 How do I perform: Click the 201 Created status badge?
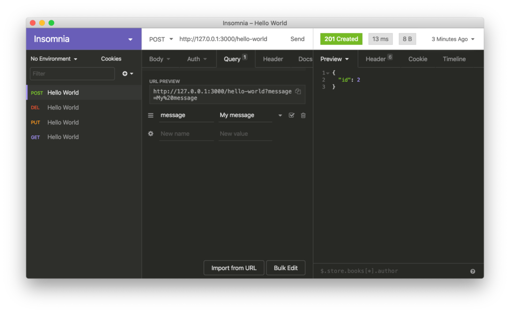point(341,39)
